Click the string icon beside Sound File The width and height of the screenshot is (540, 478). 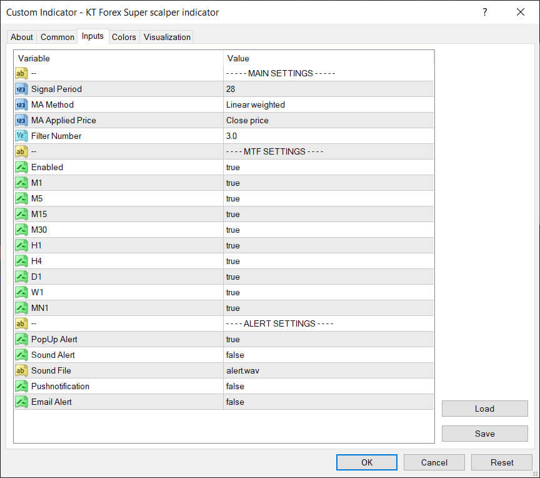pyautogui.click(x=21, y=370)
